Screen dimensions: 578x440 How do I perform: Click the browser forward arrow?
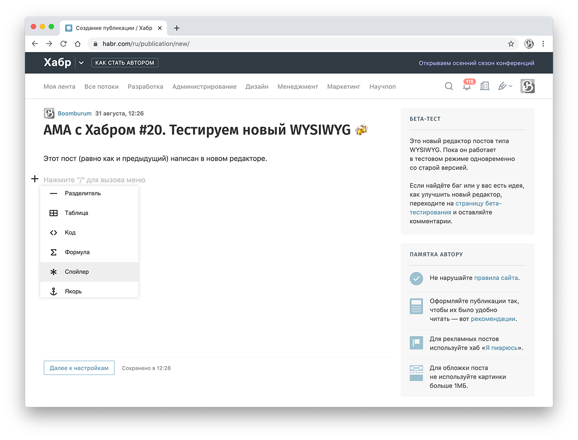pos(49,44)
